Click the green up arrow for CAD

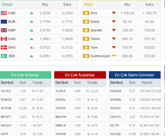(x=32, y=39)
